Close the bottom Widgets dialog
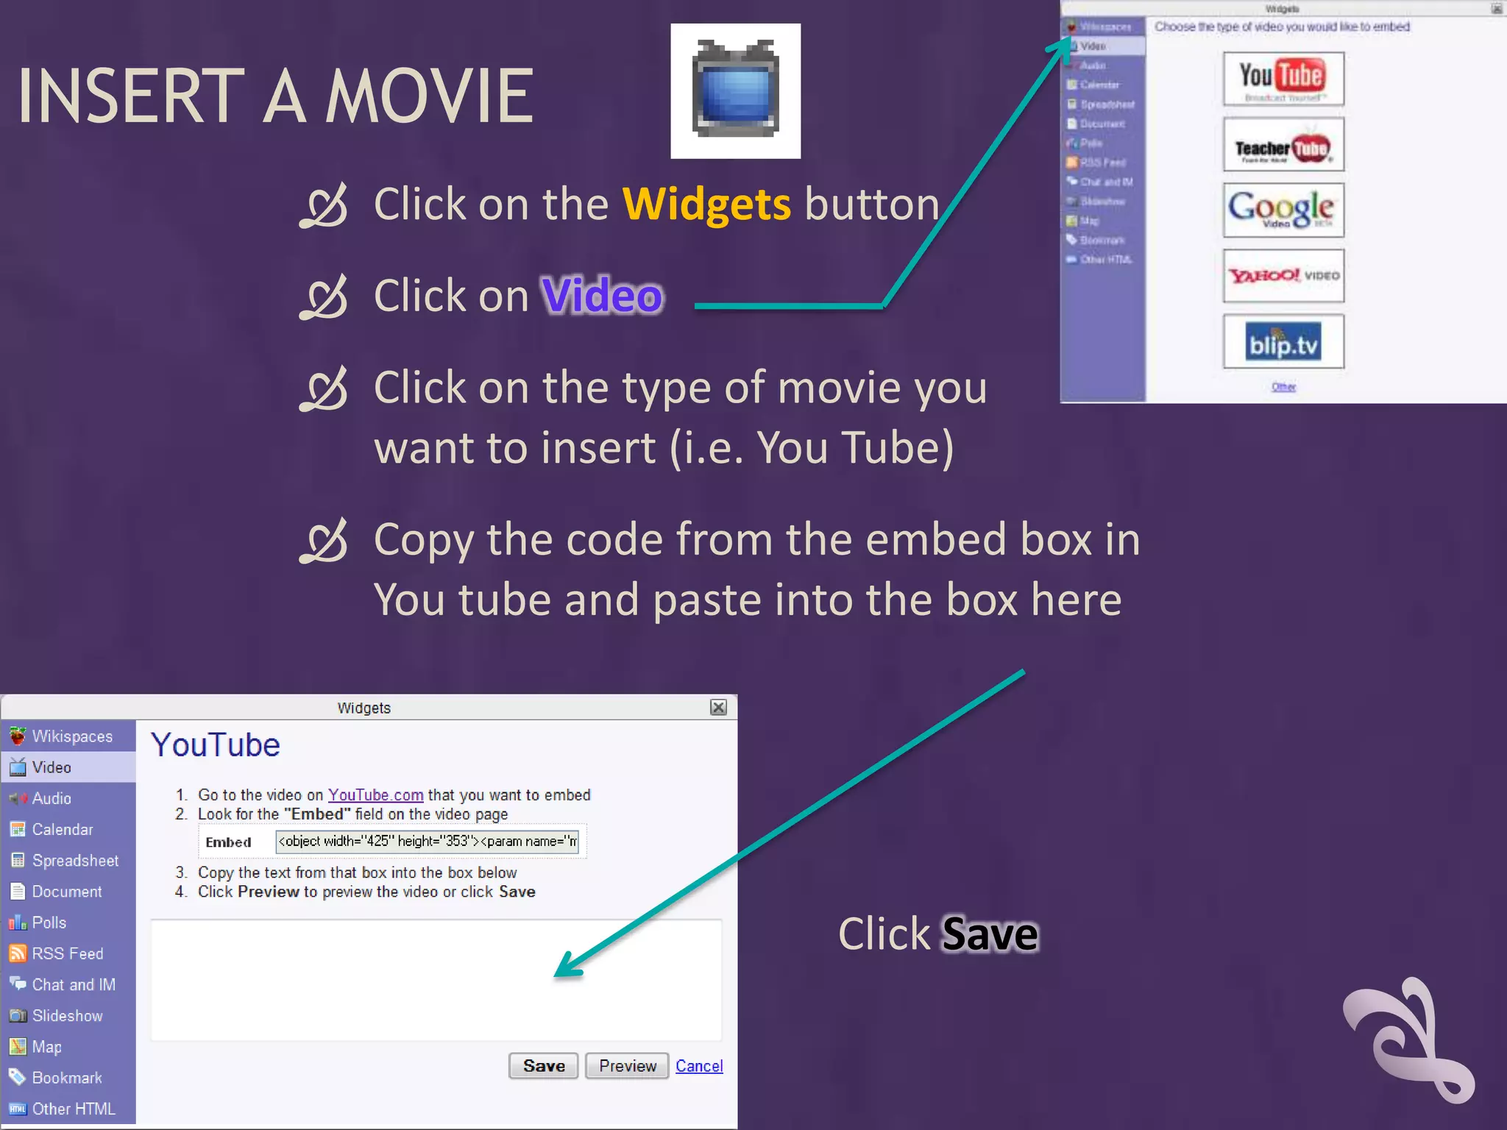 coord(718,707)
